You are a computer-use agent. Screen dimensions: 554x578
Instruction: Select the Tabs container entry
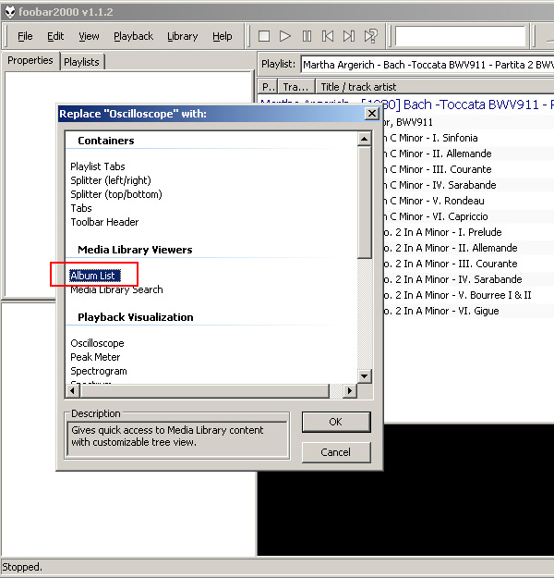(81, 208)
